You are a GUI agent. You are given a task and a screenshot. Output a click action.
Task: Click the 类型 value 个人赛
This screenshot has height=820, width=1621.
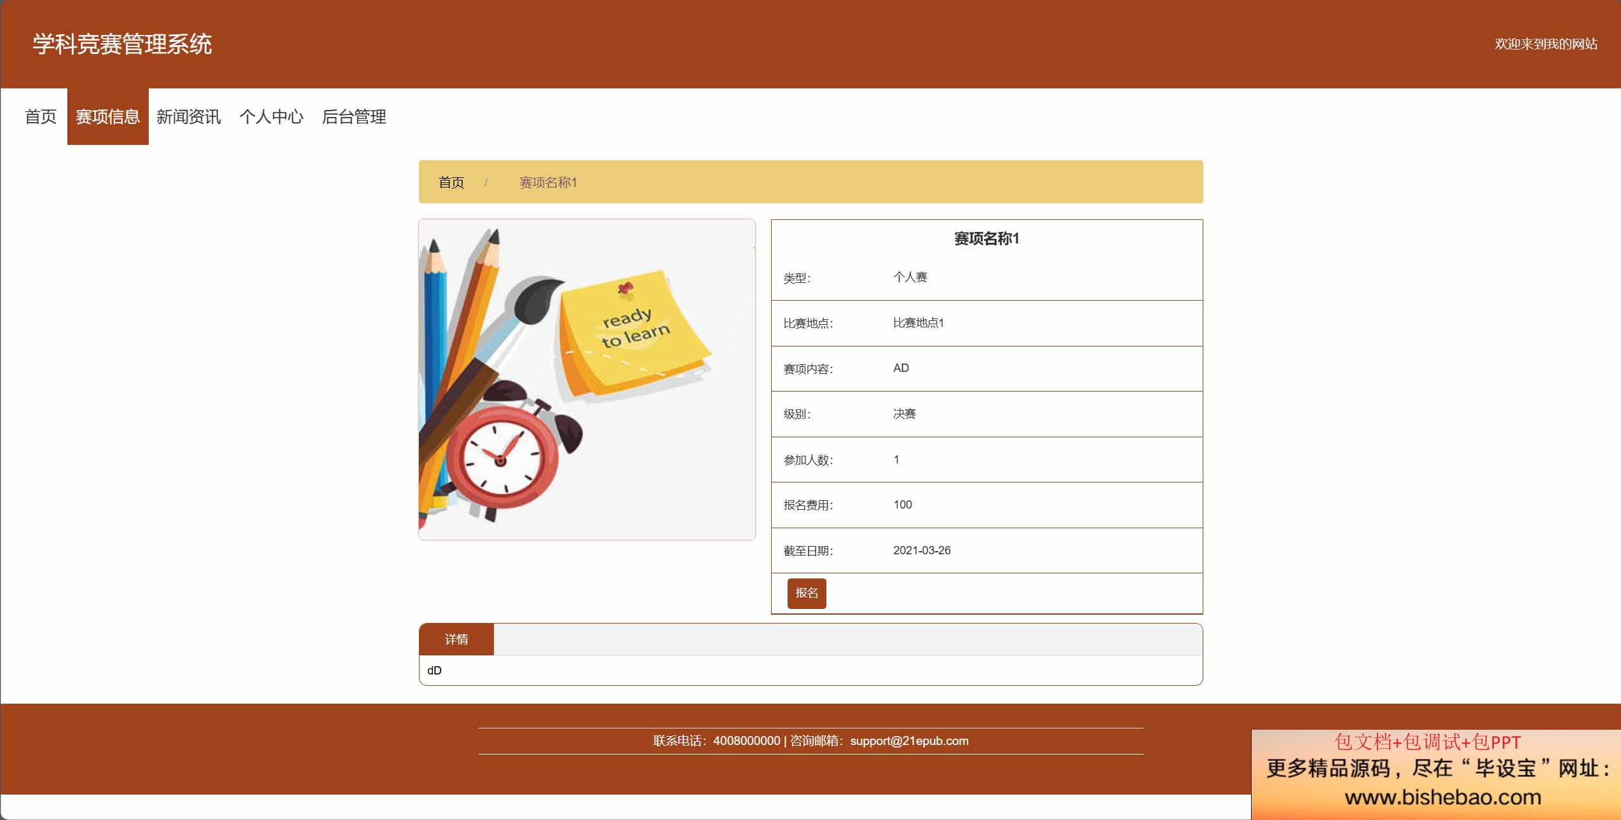[910, 277]
